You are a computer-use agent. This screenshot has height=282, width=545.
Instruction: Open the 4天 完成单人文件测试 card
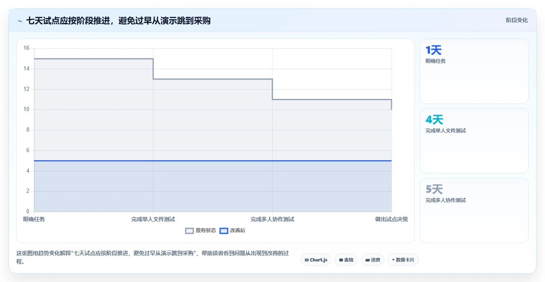coord(474,141)
